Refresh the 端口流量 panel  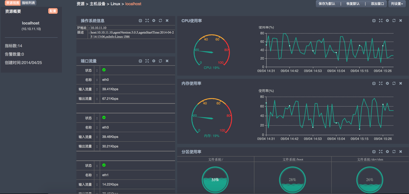click(x=160, y=61)
